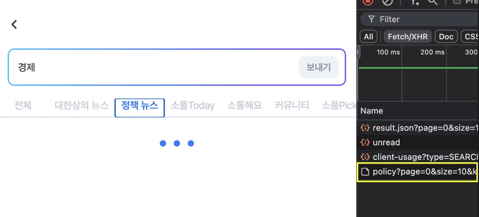This screenshot has width=479, height=217.
Task: Toggle the Fetch/XHR filter chip
Action: coord(408,36)
